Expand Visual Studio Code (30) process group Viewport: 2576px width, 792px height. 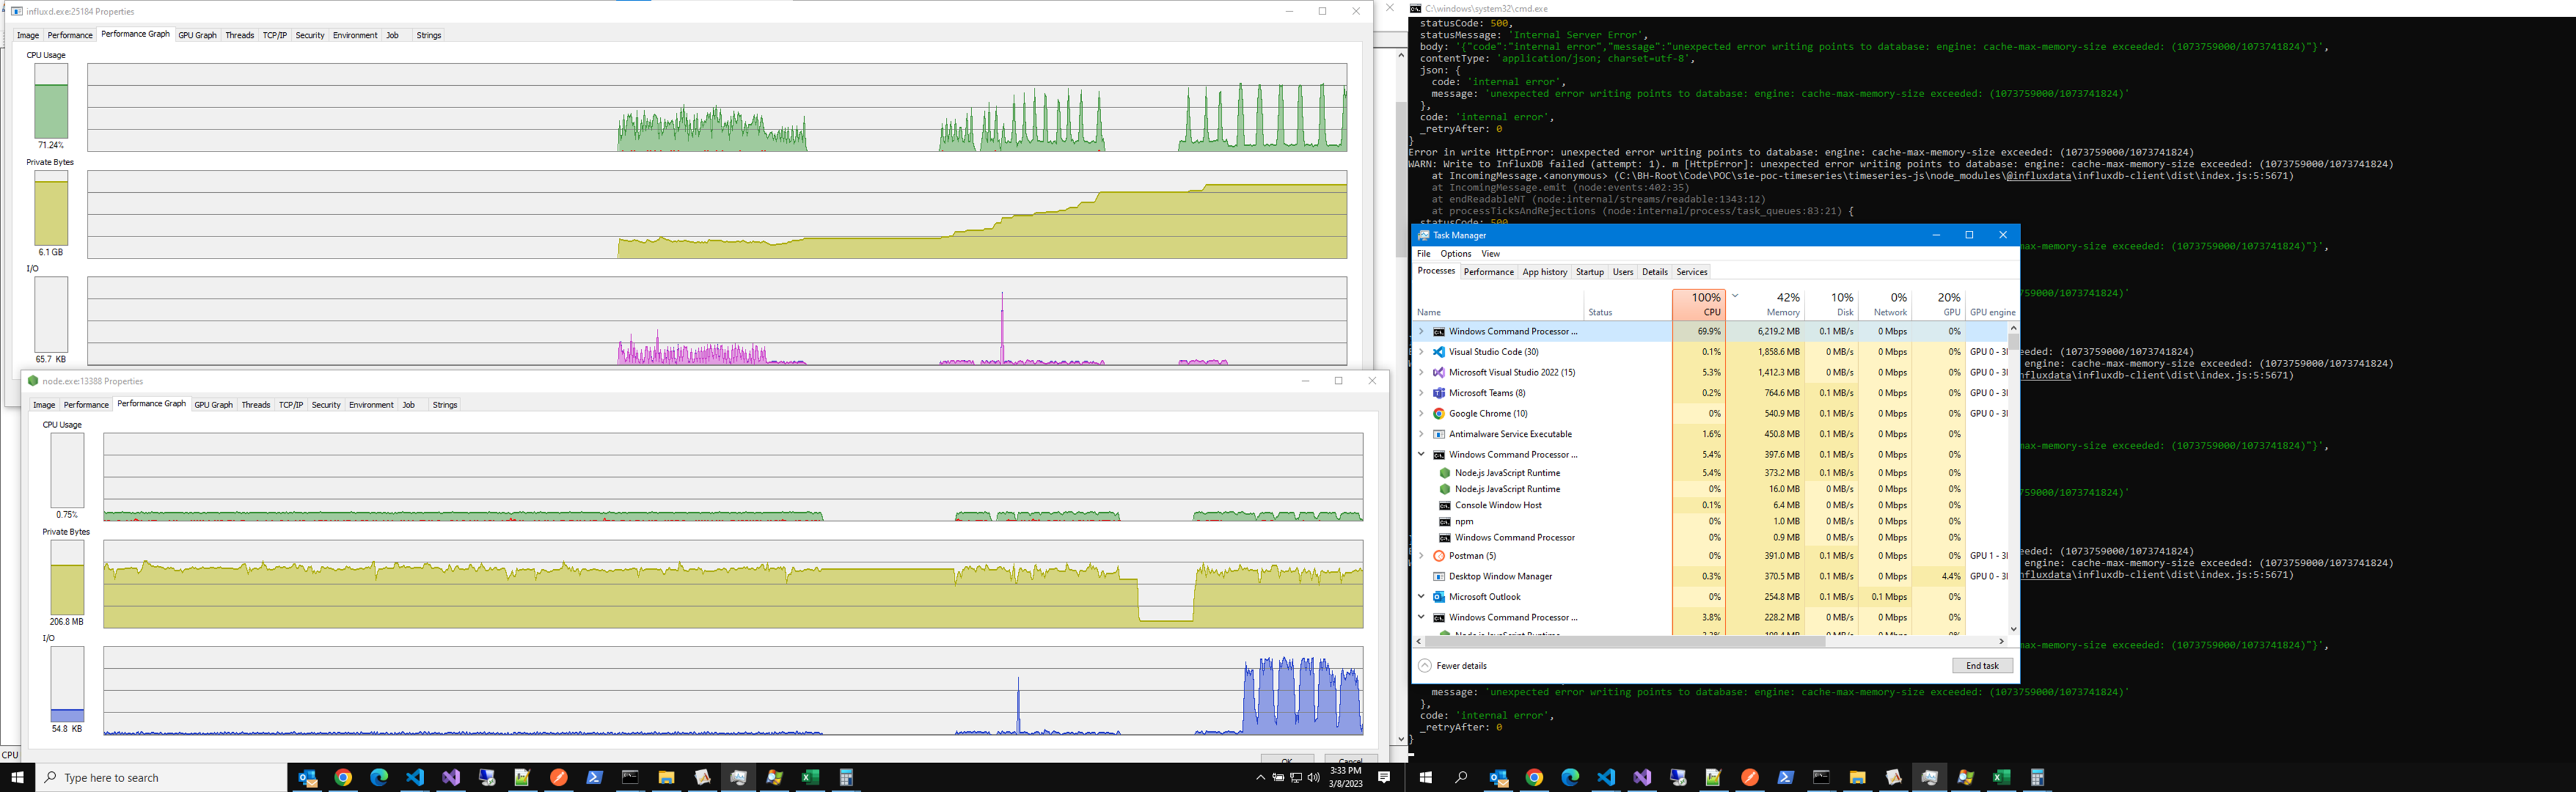(x=1421, y=352)
